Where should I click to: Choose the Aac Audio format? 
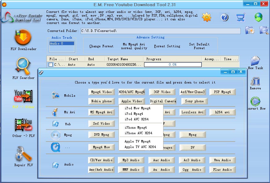click(x=162, y=160)
